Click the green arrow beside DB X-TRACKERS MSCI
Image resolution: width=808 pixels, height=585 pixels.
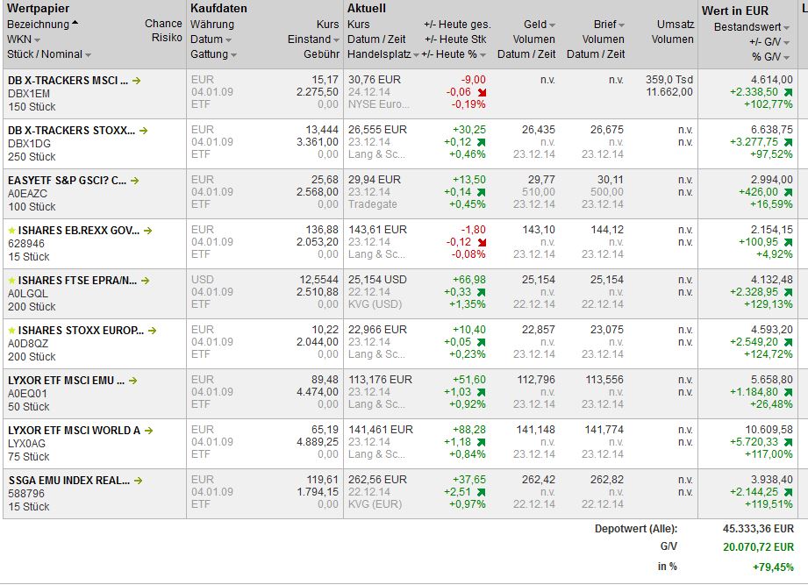click(136, 80)
